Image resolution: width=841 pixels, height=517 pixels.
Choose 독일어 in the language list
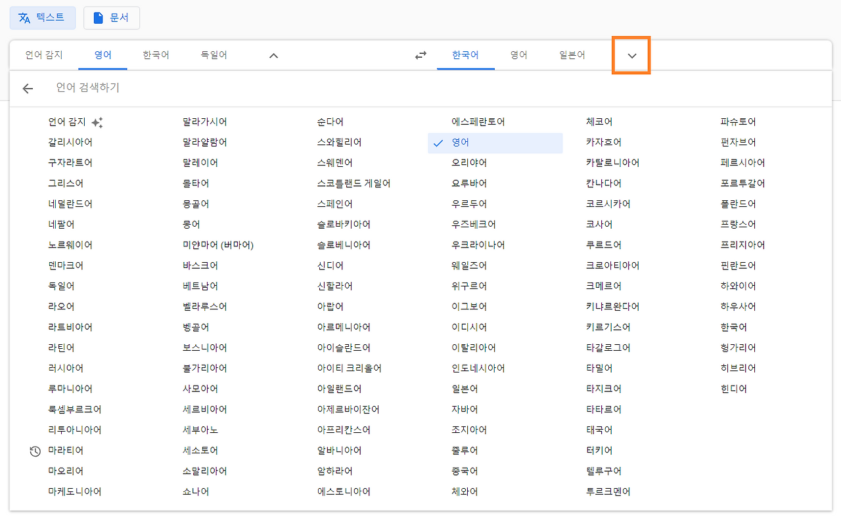(x=61, y=286)
